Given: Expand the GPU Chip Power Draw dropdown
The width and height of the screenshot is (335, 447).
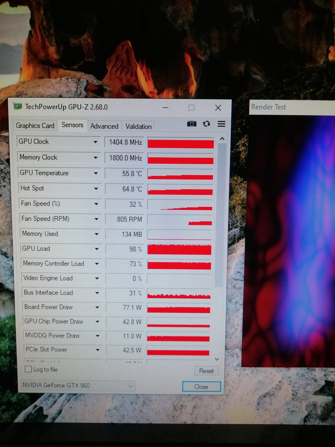Looking at the screenshot, I should coord(98,322).
